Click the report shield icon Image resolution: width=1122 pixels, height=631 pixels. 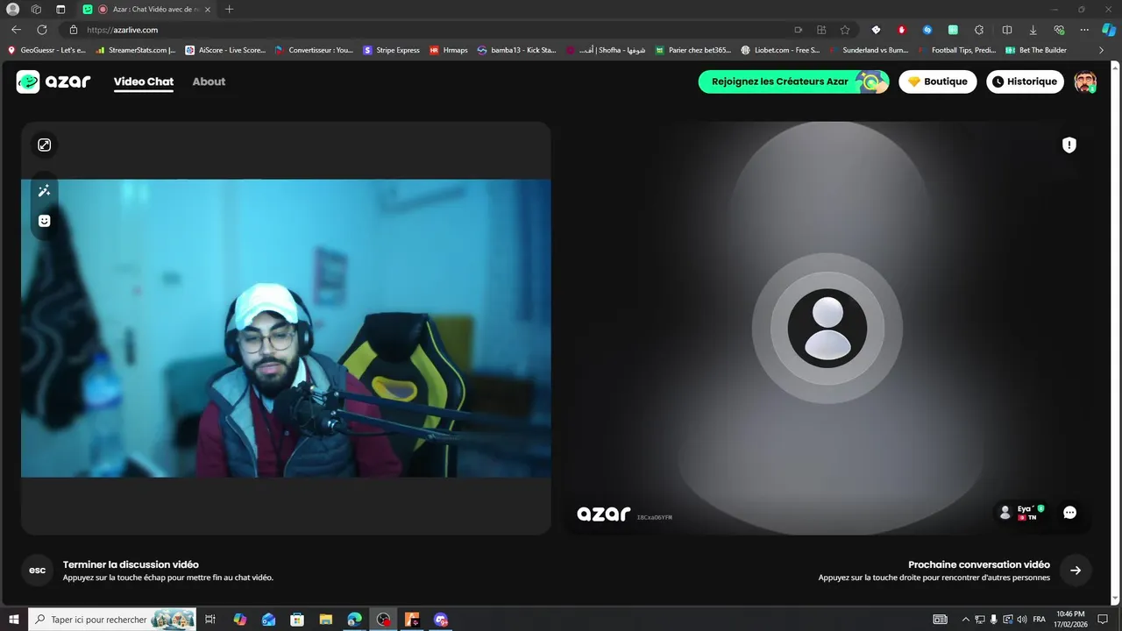click(x=1069, y=145)
